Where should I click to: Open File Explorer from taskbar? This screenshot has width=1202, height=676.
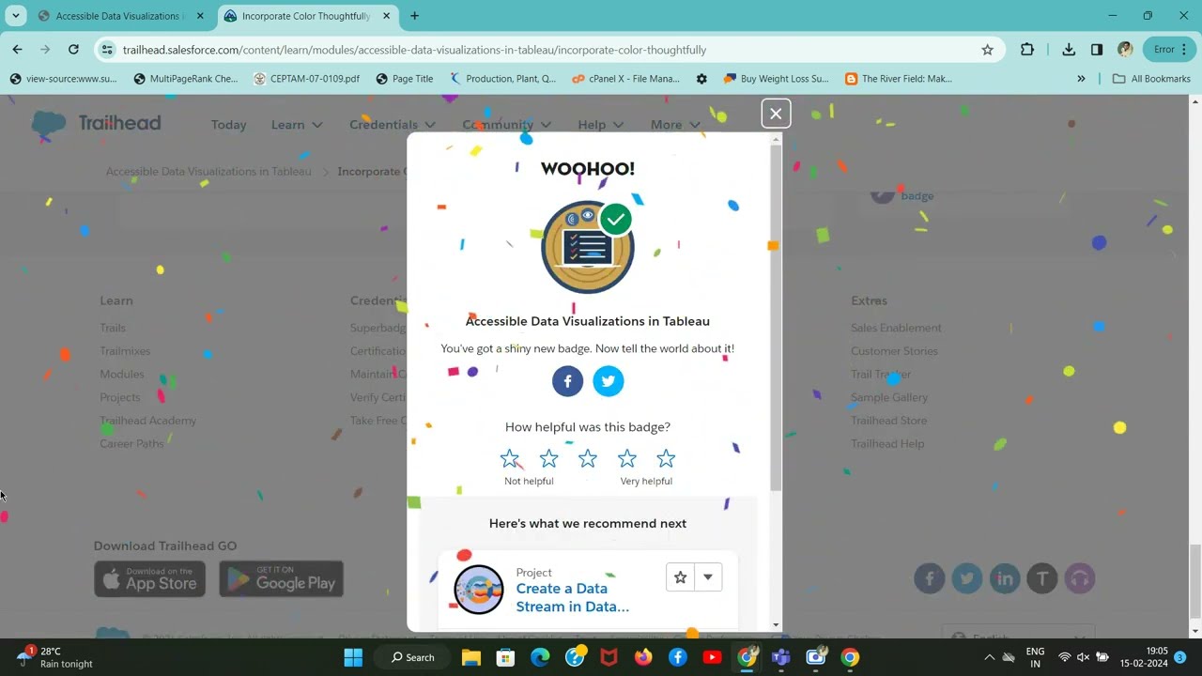[x=471, y=657]
